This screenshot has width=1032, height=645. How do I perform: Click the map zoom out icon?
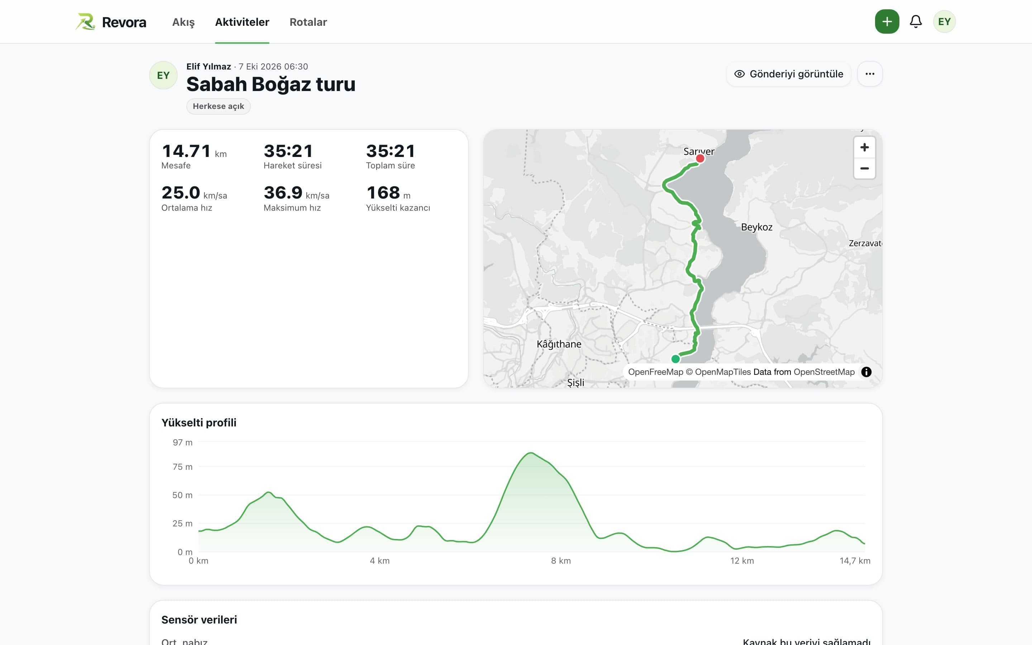pos(864,168)
